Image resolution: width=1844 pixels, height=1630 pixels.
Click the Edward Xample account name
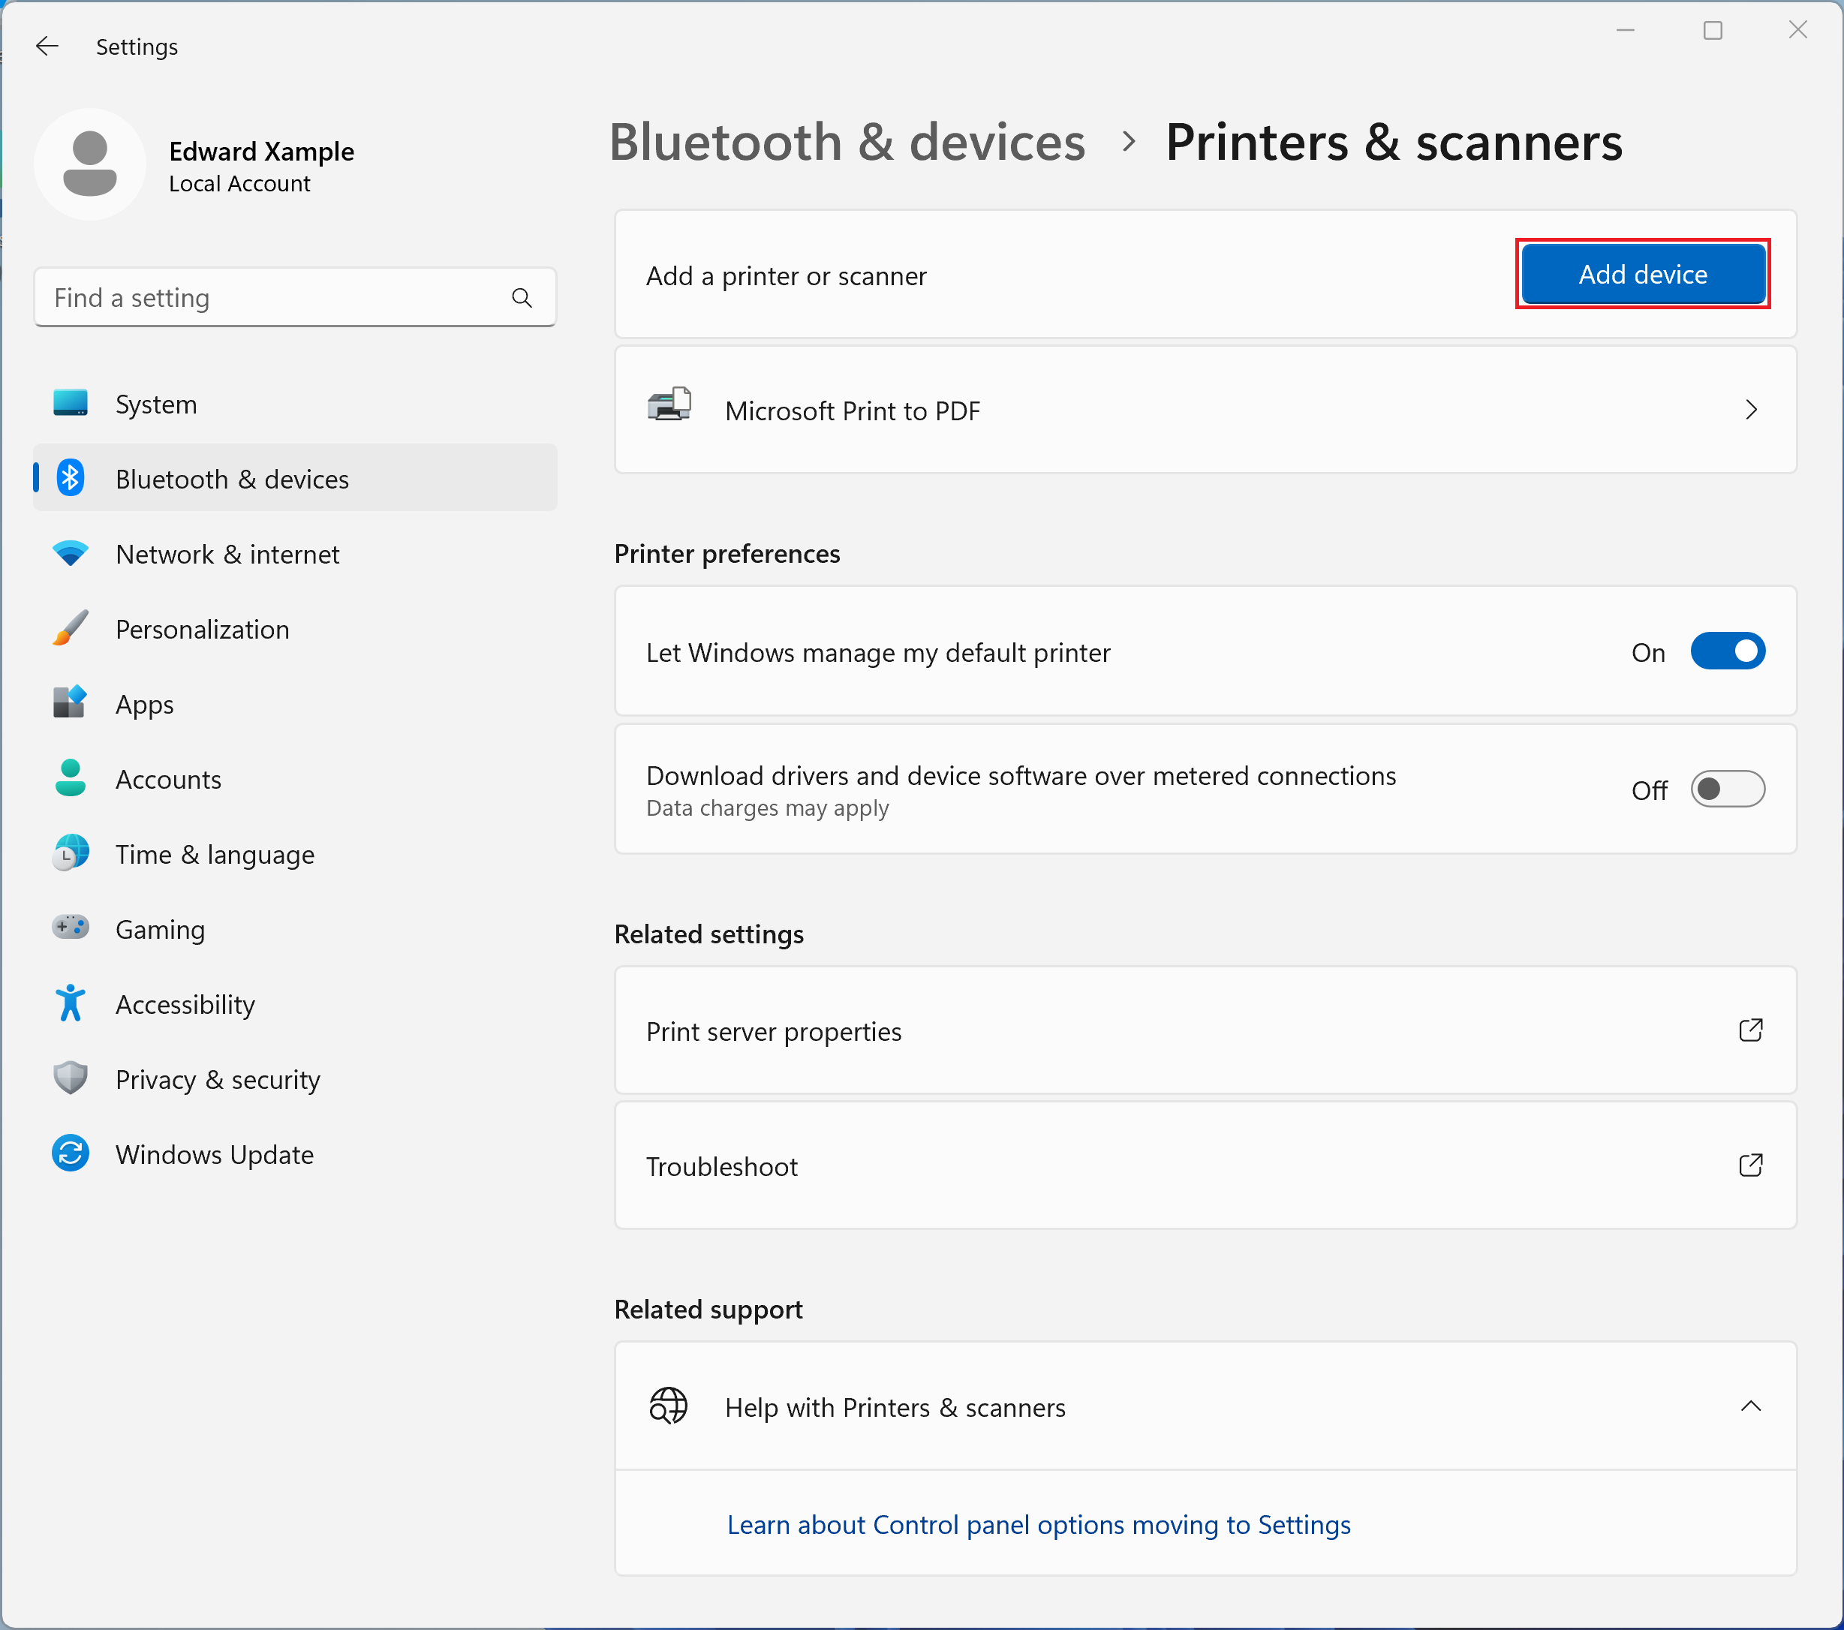262,151
